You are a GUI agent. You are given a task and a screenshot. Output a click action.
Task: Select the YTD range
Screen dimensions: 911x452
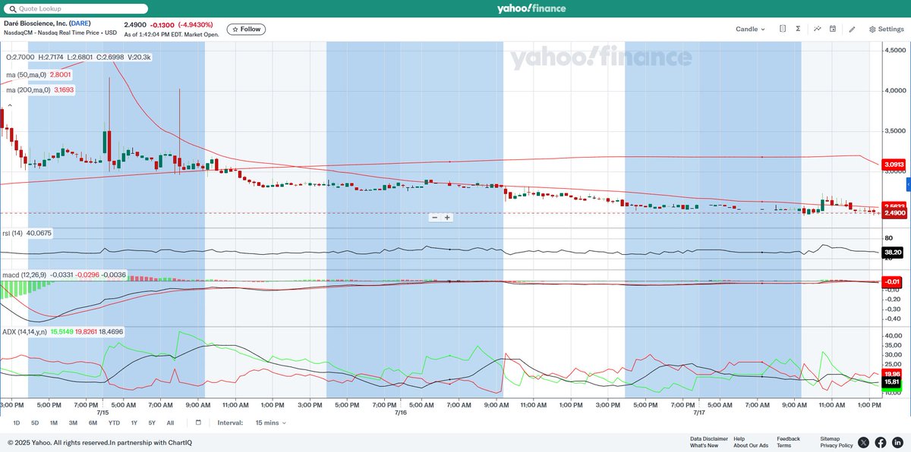(114, 422)
